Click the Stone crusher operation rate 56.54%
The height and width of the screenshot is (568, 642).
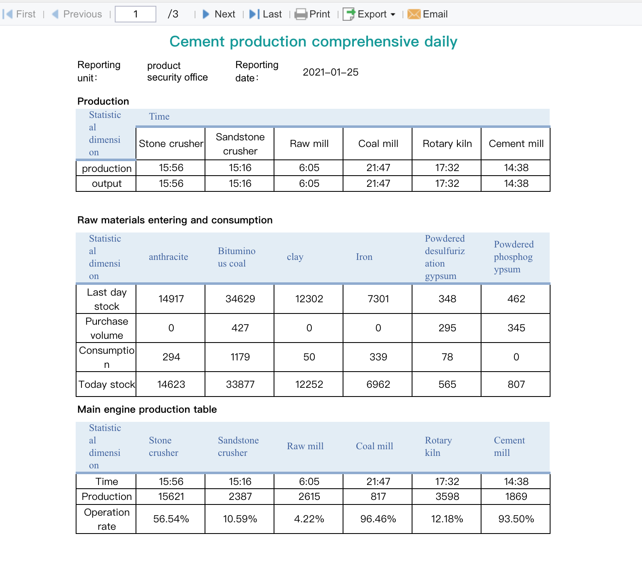pos(170,519)
